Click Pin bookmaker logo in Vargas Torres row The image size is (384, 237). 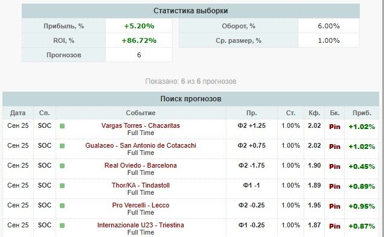334,127
